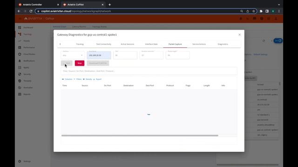Image resolution: width=298 pixels, height=167 pixels.
Task: Sort by the Destination column header
Action: click(x=129, y=85)
